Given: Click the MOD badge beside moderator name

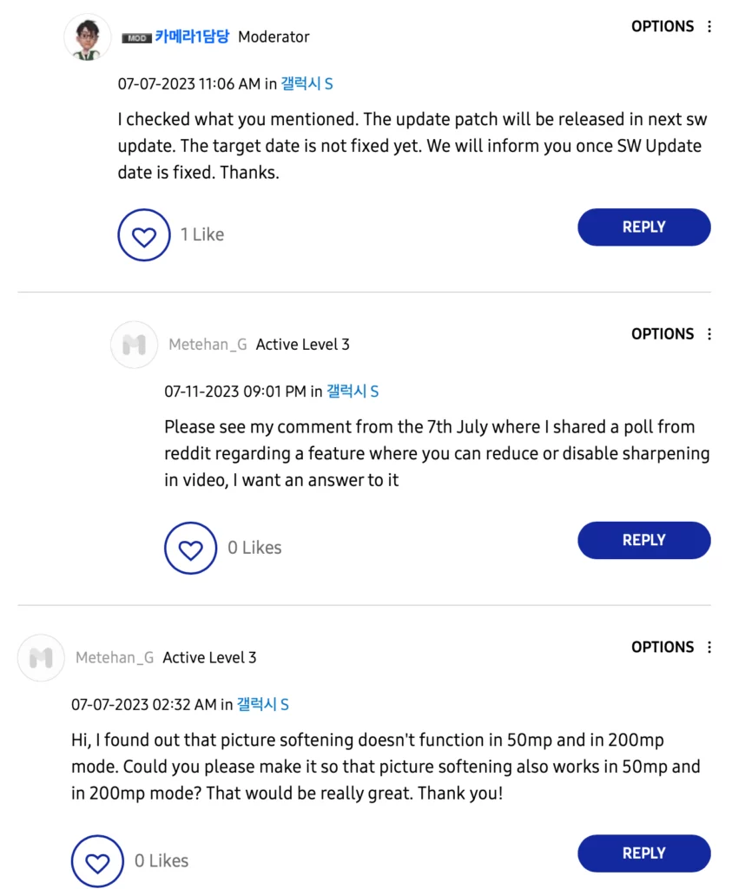Looking at the screenshot, I should [x=136, y=38].
